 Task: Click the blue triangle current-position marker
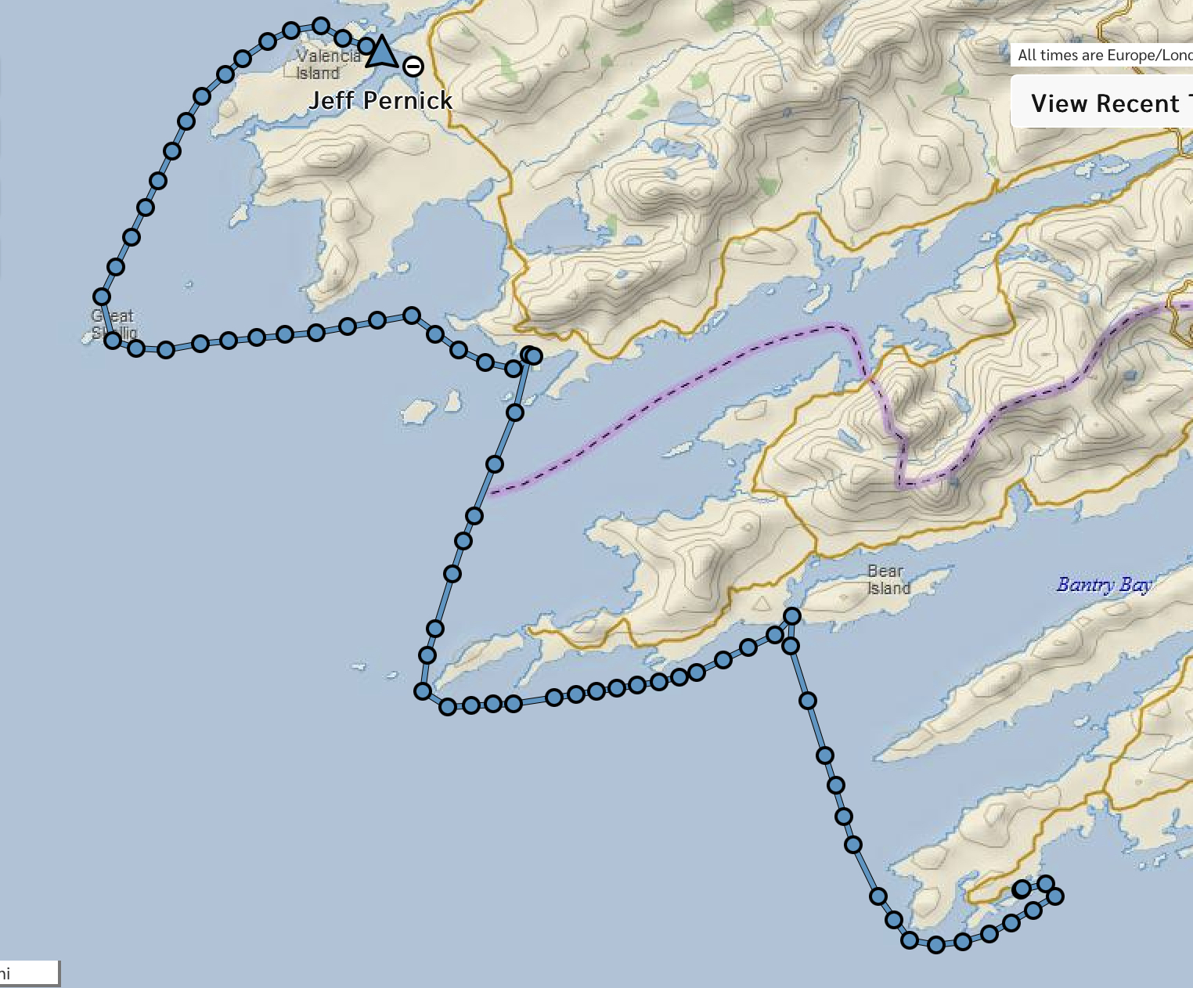(x=381, y=52)
